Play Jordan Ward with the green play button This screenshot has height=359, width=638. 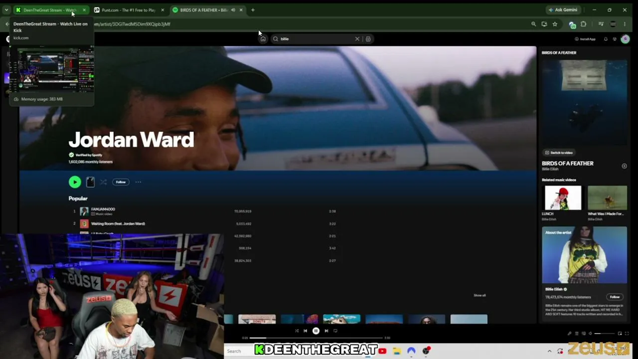coord(75,182)
